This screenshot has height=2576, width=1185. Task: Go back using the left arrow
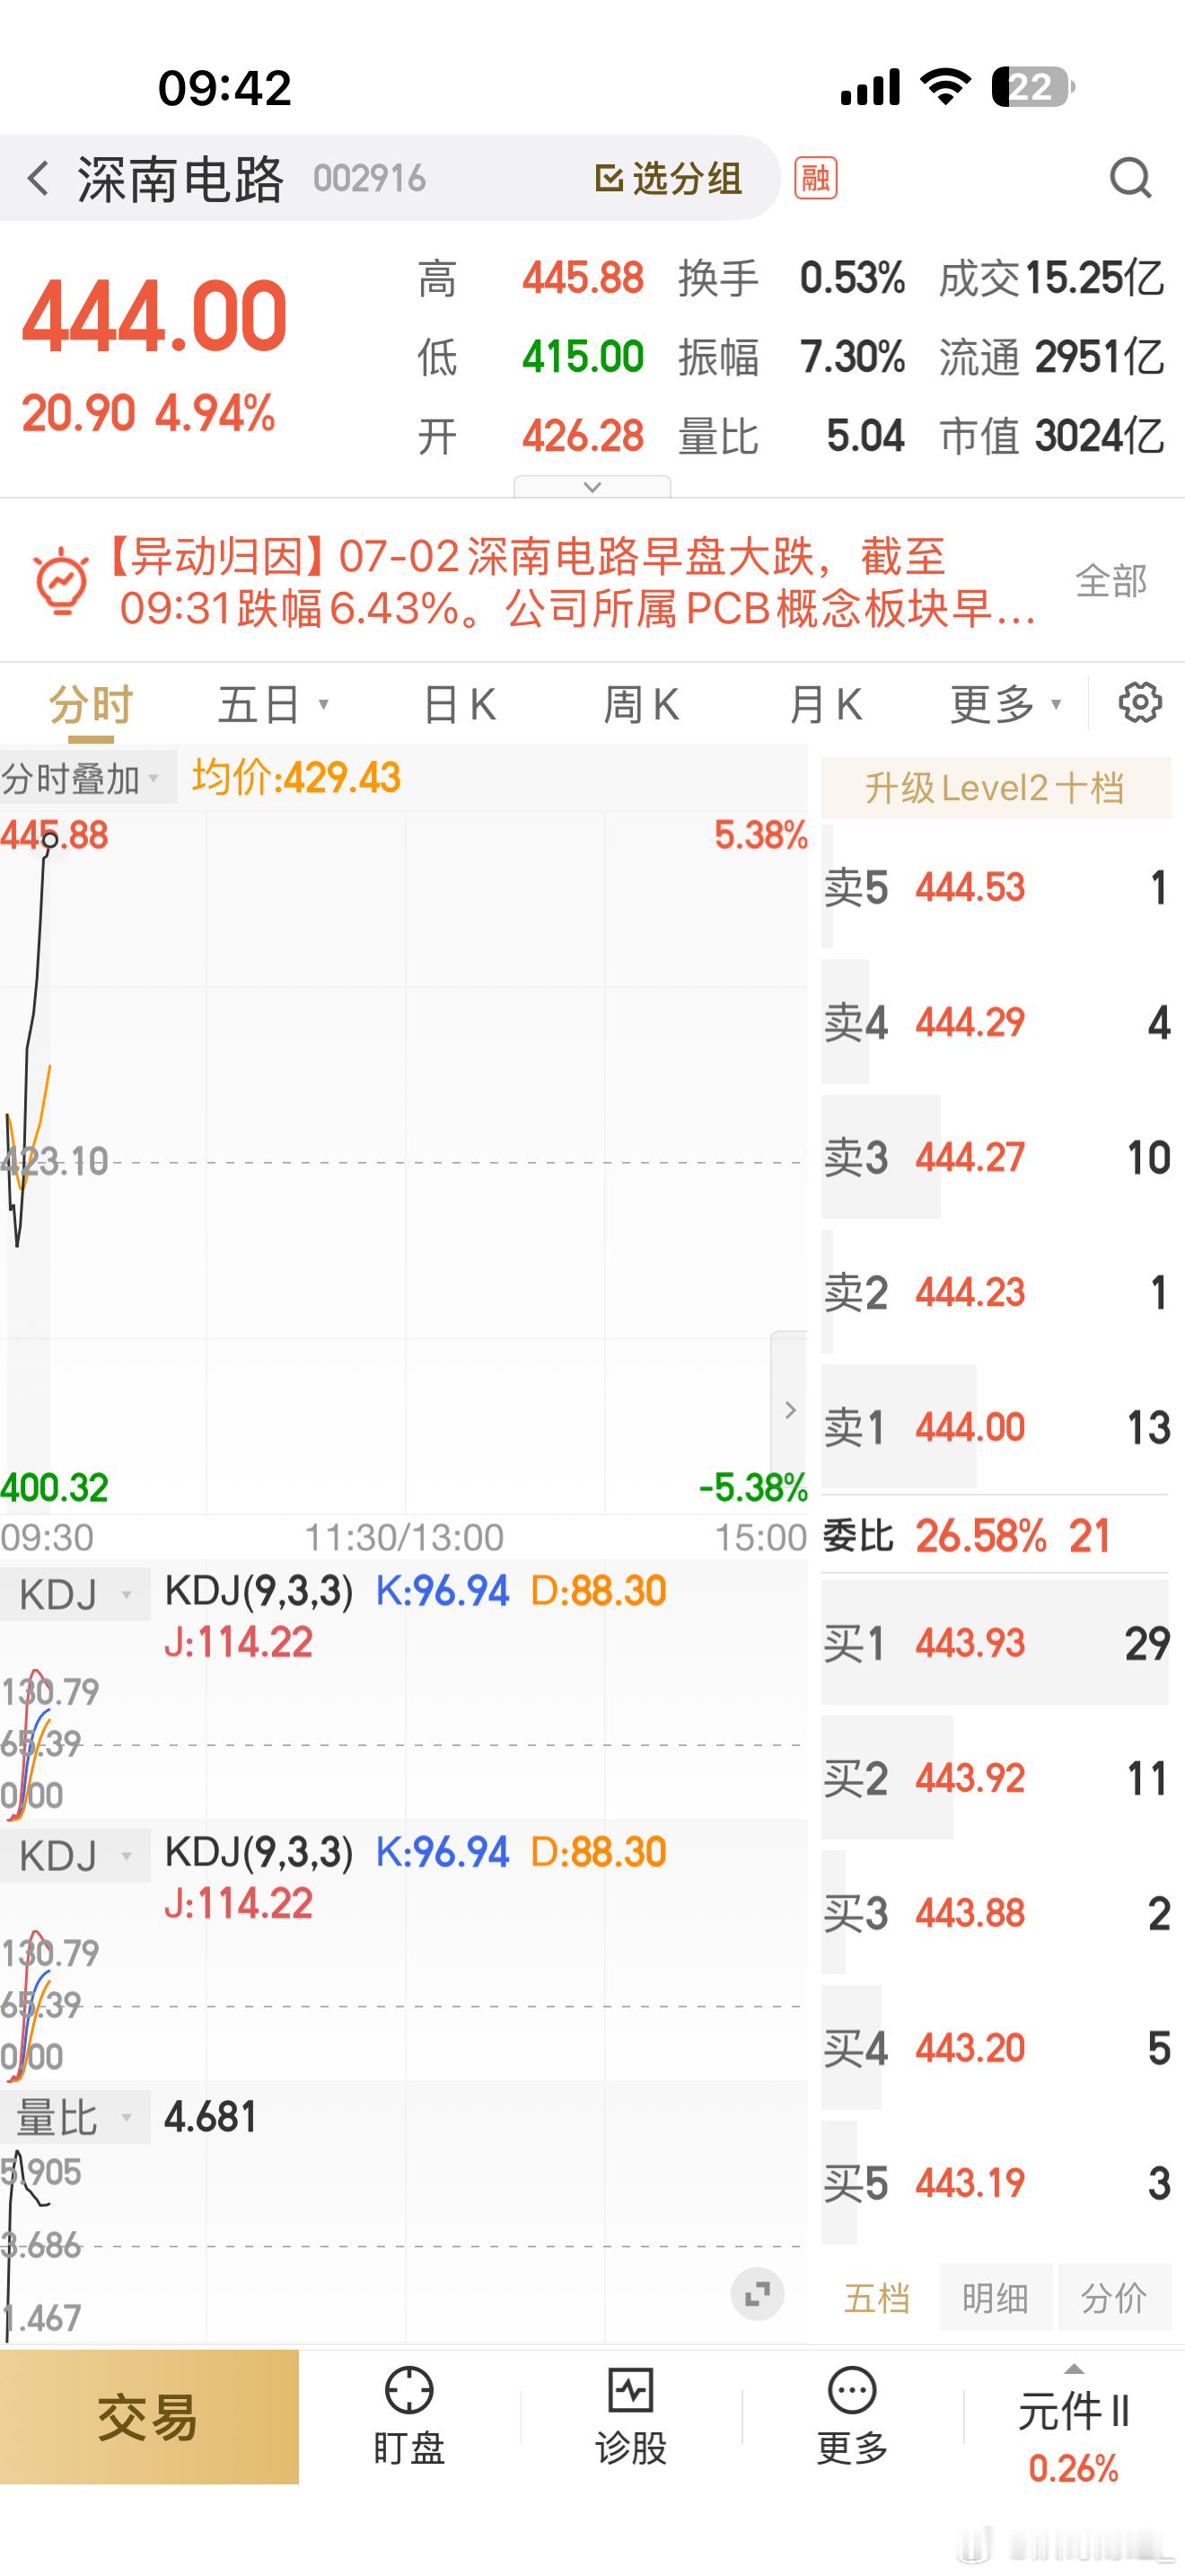coord(38,179)
